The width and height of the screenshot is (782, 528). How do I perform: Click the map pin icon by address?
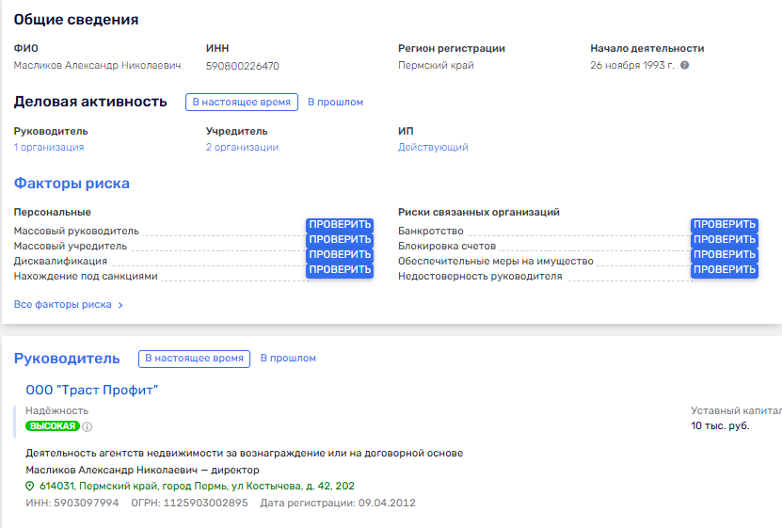point(30,486)
